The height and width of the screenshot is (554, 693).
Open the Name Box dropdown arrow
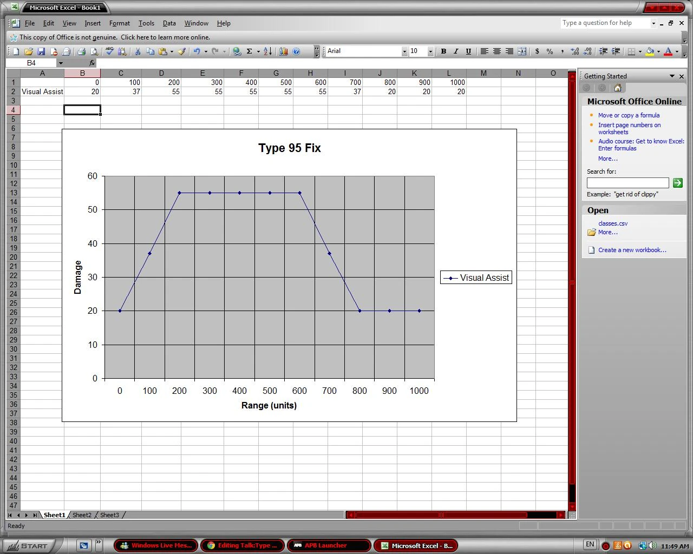coord(61,63)
